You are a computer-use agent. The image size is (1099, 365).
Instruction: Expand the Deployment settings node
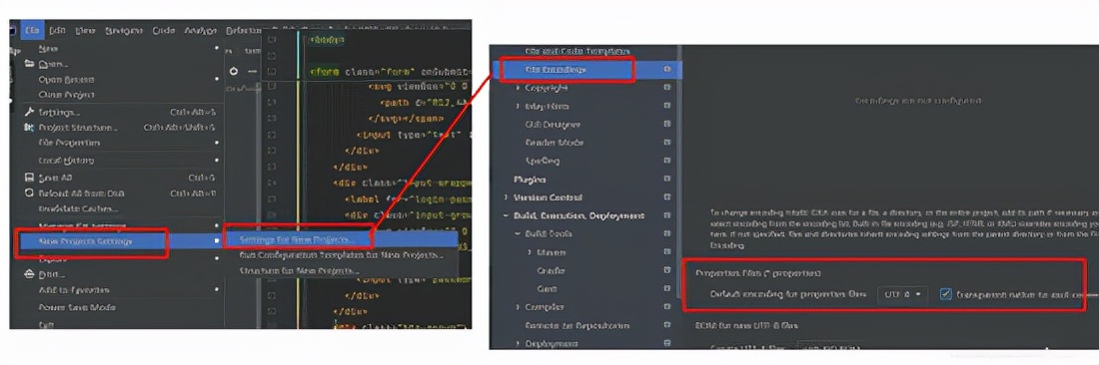(x=518, y=344)
